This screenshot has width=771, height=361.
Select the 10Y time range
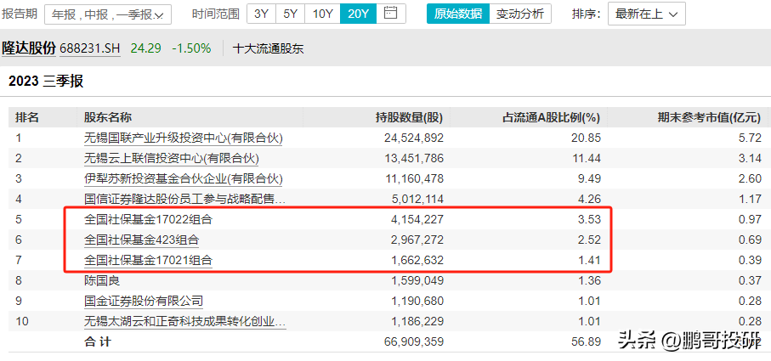coord(322,14)
